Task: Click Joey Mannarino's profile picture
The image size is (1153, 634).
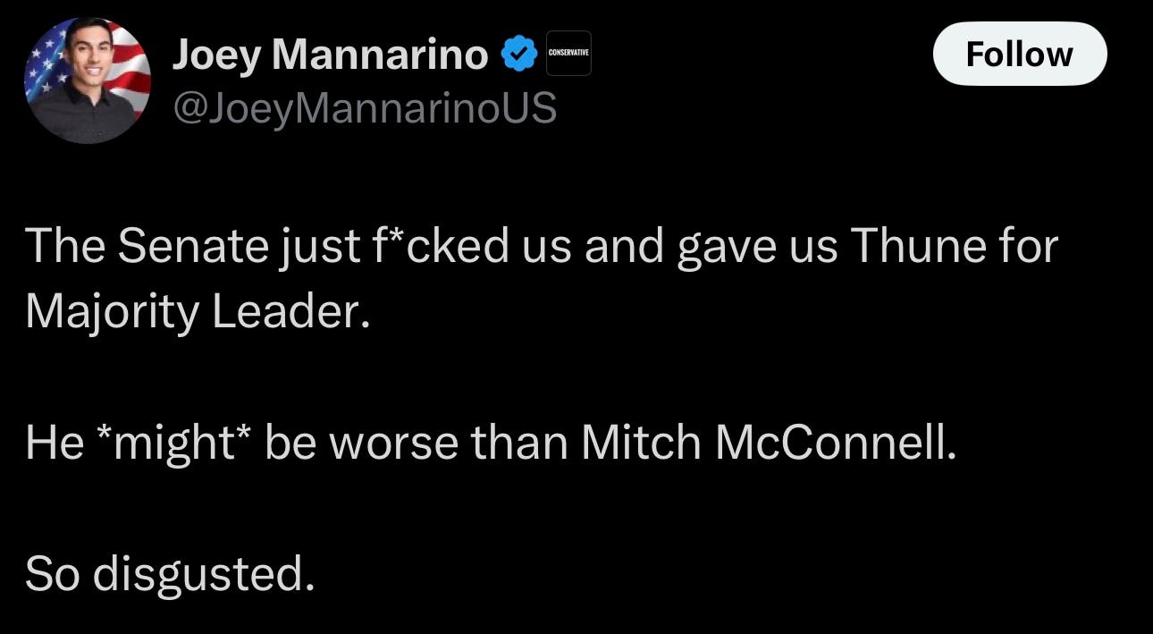Action: click(x=87, y=80)
